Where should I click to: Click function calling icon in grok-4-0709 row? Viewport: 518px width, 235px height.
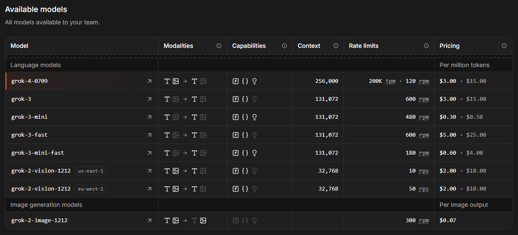tap(236, 81)
